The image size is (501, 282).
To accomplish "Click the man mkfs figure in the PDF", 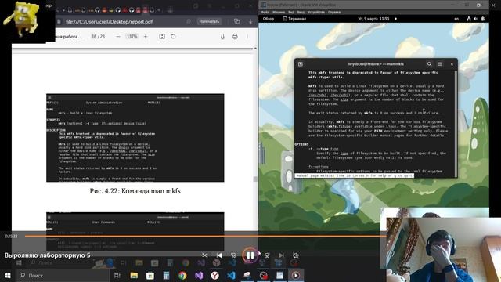I will point(135,138).
